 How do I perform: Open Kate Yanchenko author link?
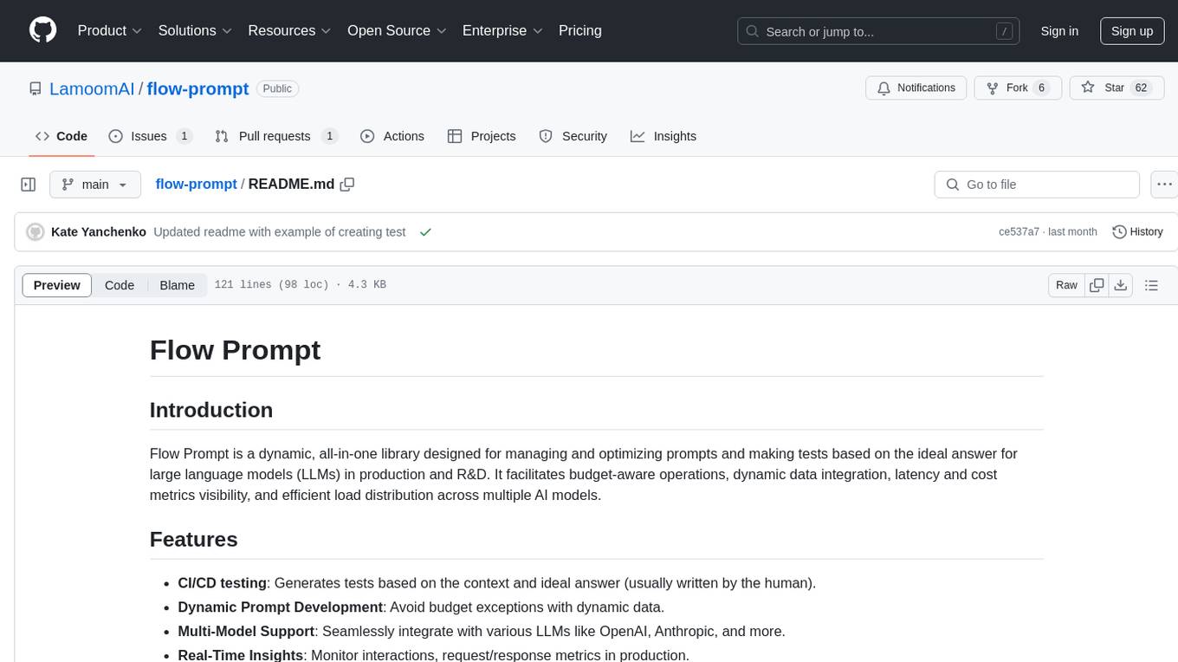click(99, 232)
